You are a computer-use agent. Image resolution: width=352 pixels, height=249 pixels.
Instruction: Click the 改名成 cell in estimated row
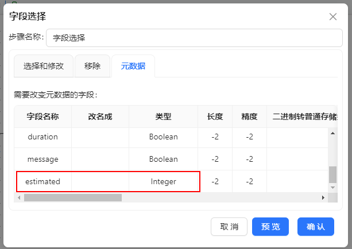click(x=100, y=181)
